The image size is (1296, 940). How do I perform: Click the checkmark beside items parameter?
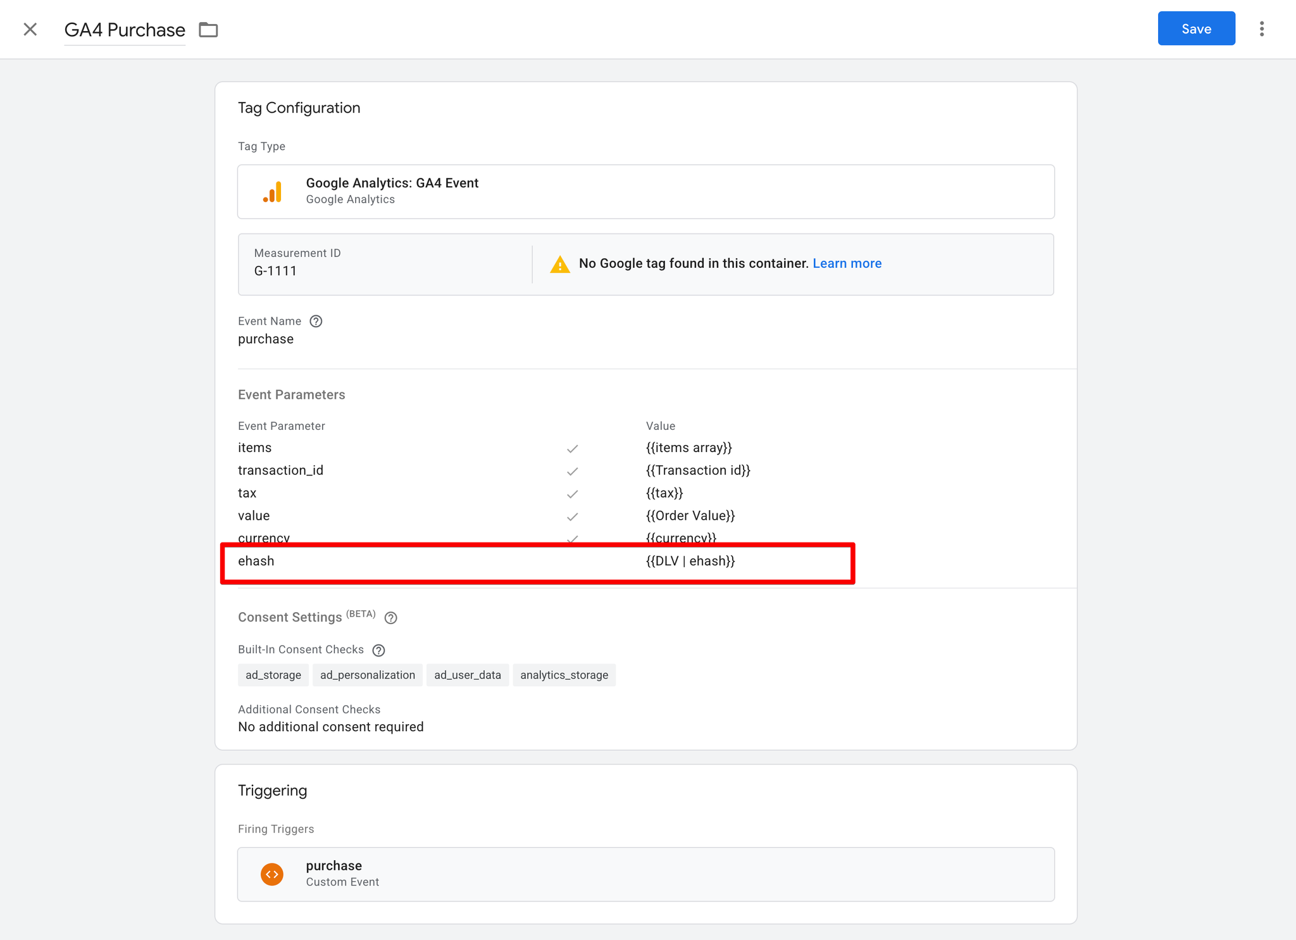click(572, 449)
